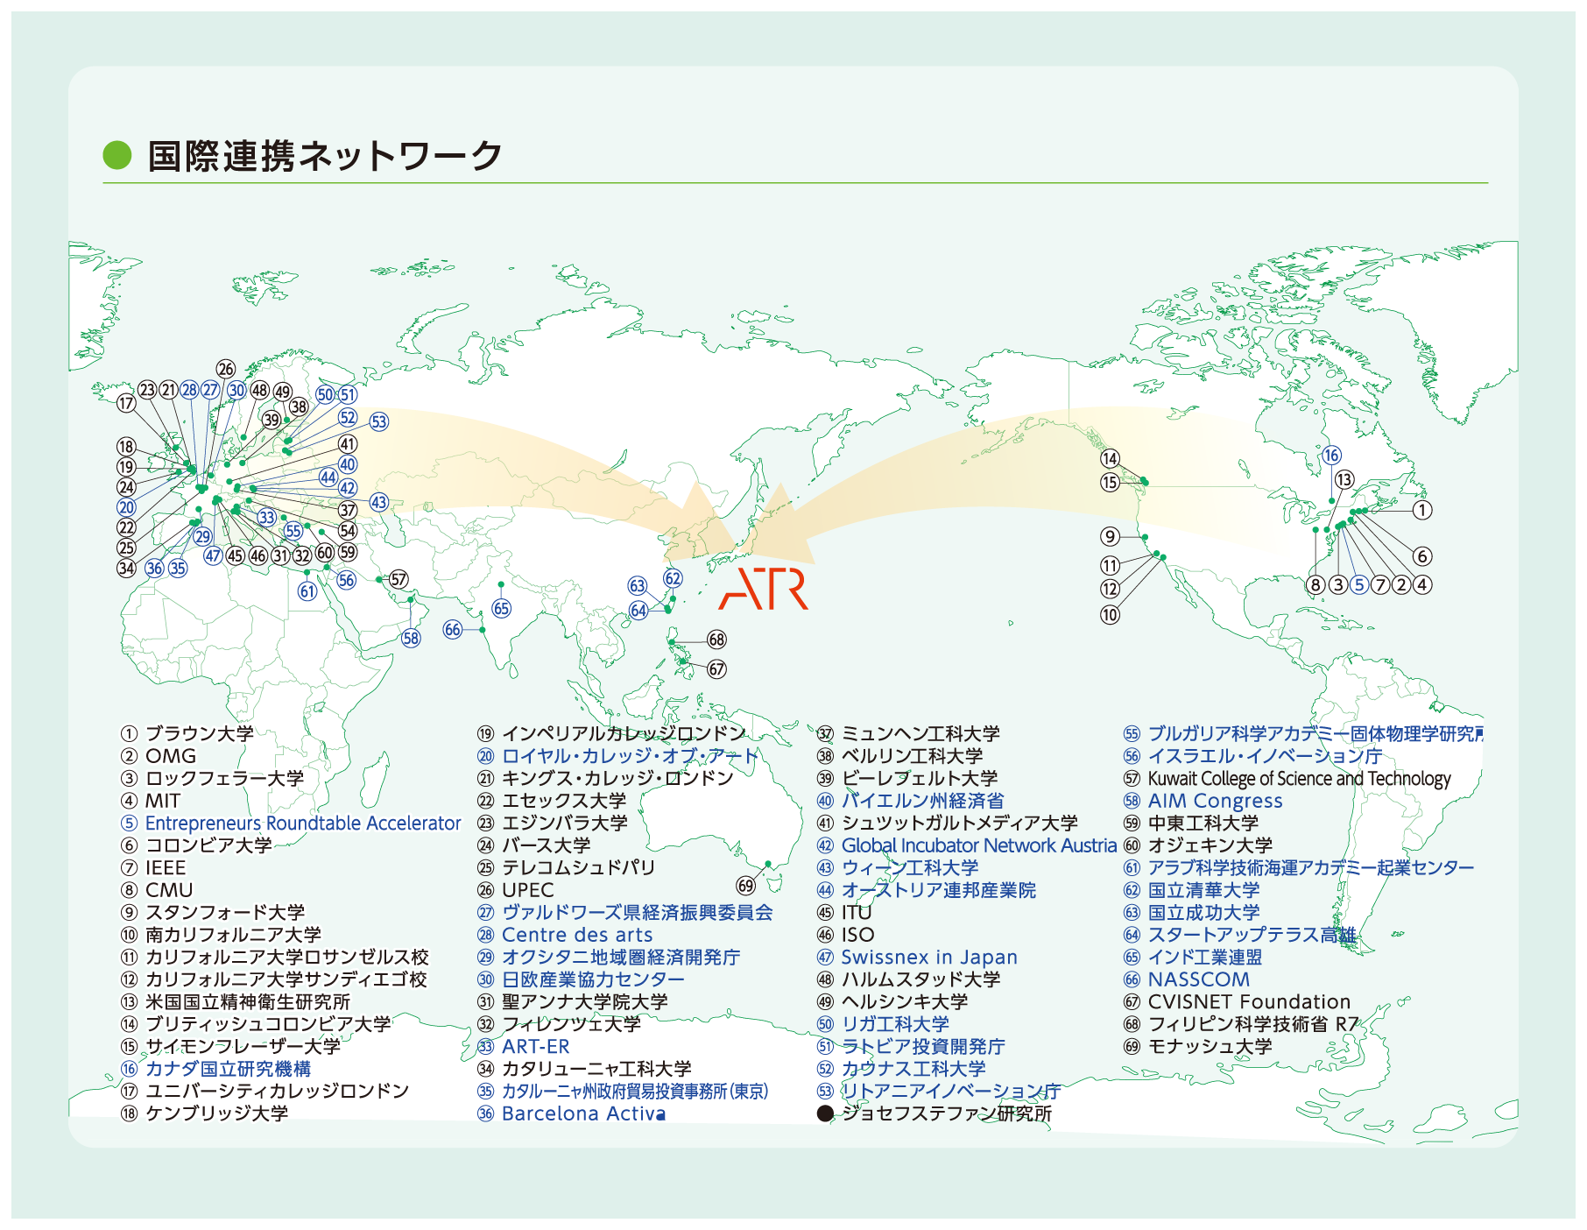Select the heading 国際連携ネットワーク
This screenshot has height=1230, width=1587.
(325, 156)
